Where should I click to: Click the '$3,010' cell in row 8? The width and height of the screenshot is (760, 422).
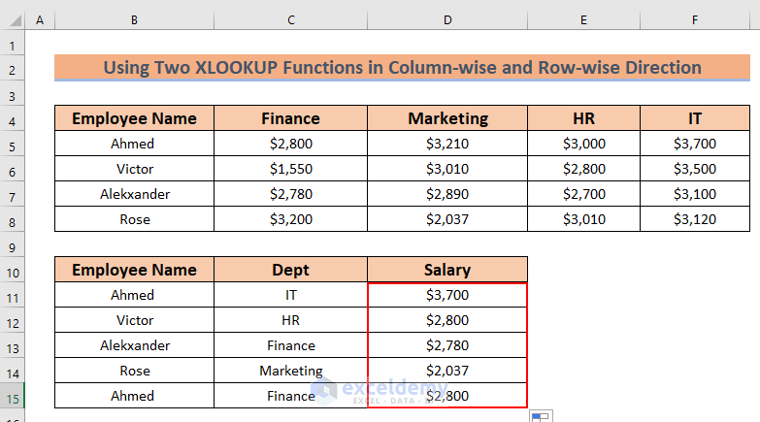coord(583,219)
